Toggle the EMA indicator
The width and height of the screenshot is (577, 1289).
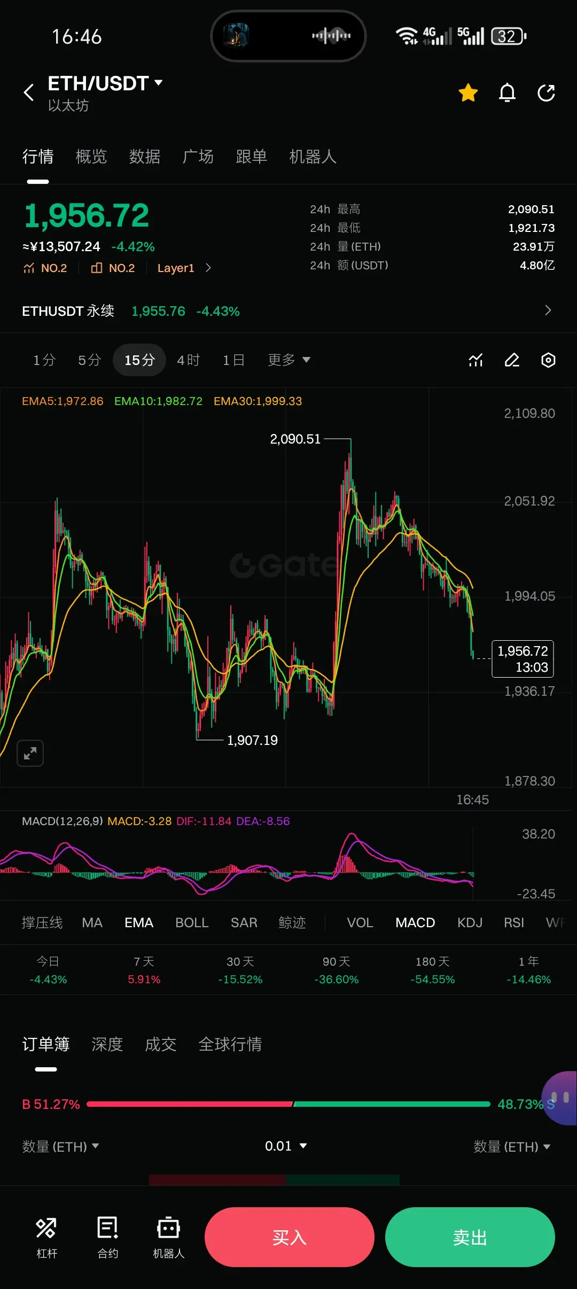coord(139,922)
